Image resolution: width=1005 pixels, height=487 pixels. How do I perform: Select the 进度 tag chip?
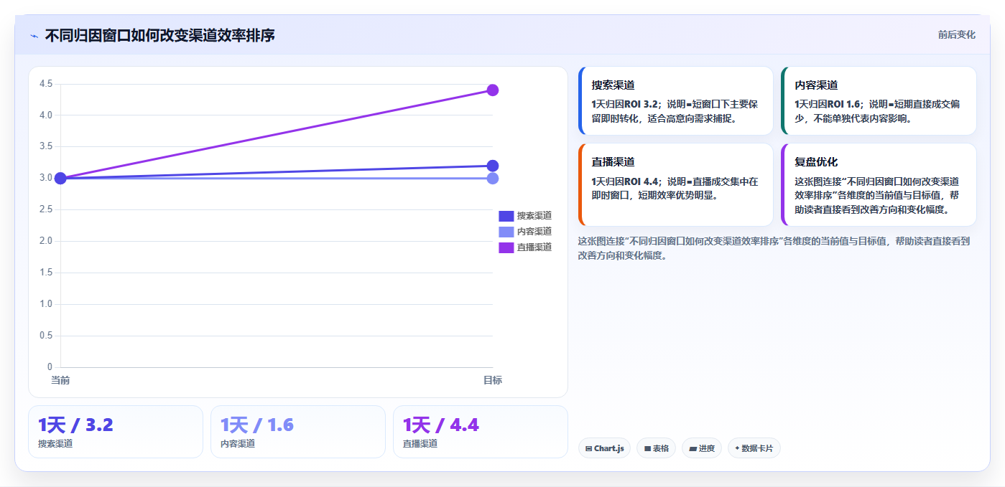(x=702, y=448)
